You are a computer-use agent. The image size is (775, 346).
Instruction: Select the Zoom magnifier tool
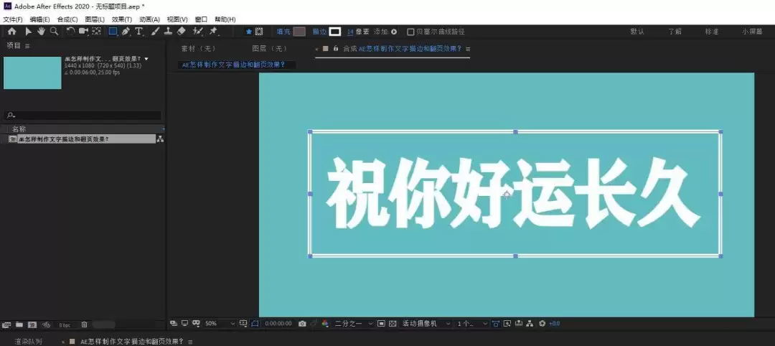pos(54,31)
